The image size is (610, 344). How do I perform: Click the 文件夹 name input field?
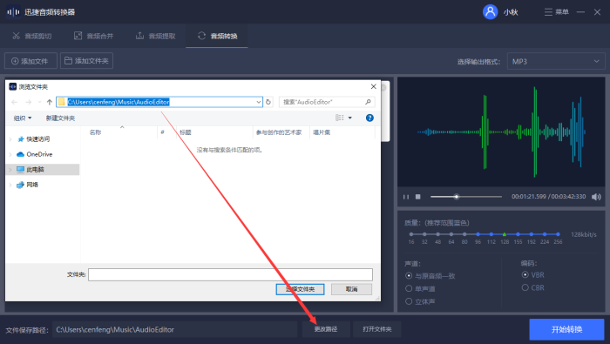coord(230,274)
